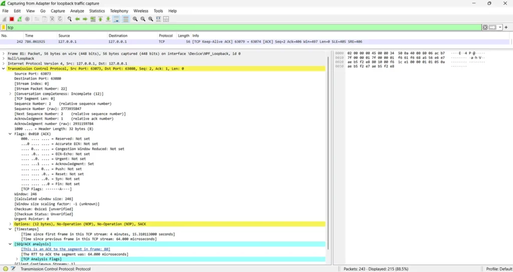
Task: Follow link to segment in frame 80
Action: [x=66, y=249]
